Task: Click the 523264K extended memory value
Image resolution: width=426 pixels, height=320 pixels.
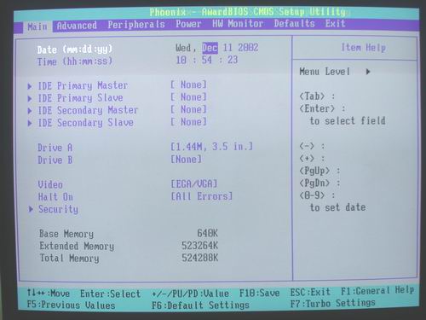Action: (x=200, y=246)
